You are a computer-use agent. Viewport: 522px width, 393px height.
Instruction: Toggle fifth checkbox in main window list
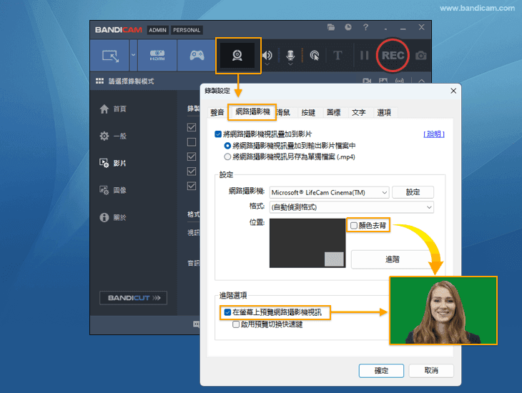pos(192,186)
